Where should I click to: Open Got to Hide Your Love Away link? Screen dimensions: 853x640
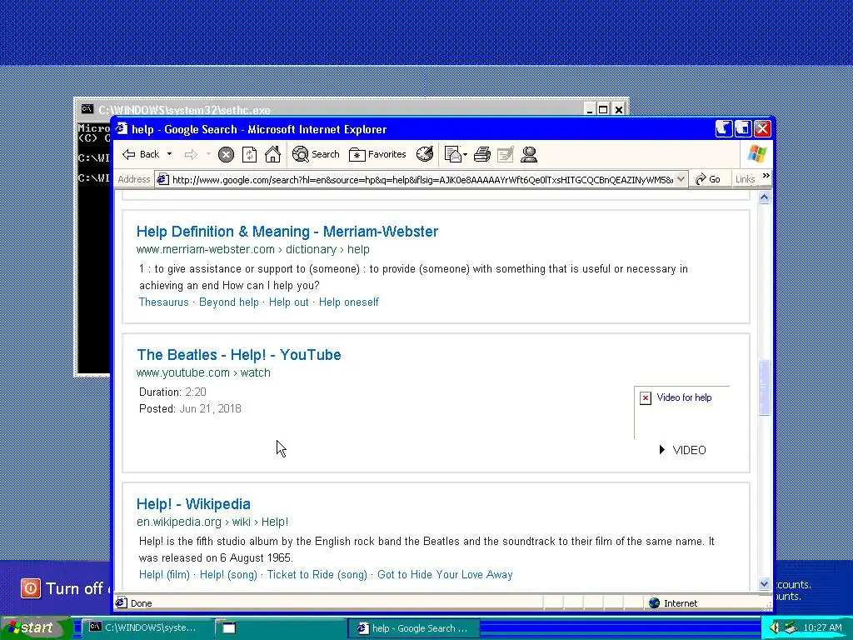pyautogui.click(x=445, y=575)
